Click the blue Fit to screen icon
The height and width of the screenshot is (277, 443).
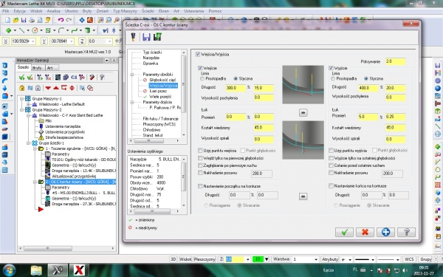click(82, 20)
